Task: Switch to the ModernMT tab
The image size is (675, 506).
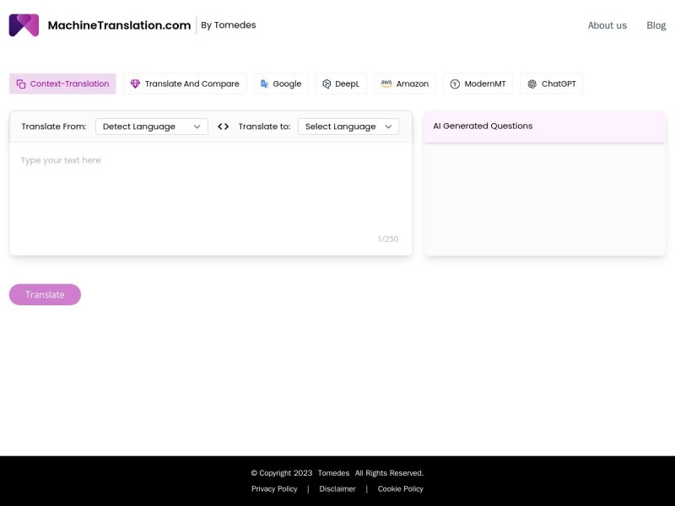Action: 478,83
